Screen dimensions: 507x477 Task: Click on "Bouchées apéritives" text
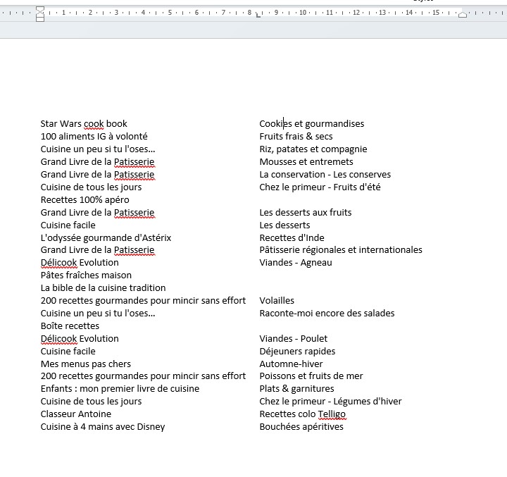pos(301,427)
